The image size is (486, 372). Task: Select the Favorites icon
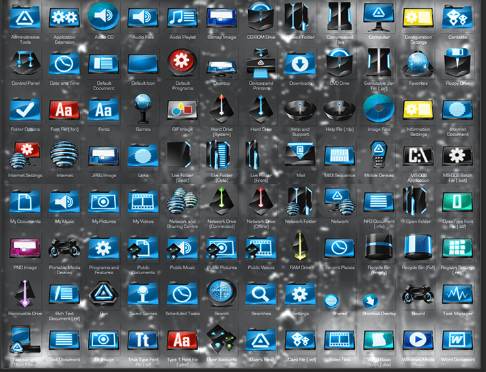click(418, 64)
